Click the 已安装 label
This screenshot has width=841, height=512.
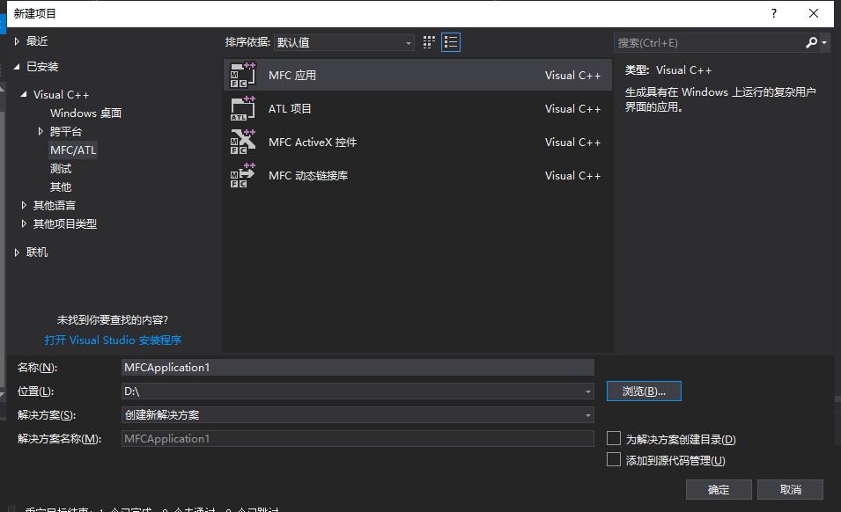tap(42, 66)
